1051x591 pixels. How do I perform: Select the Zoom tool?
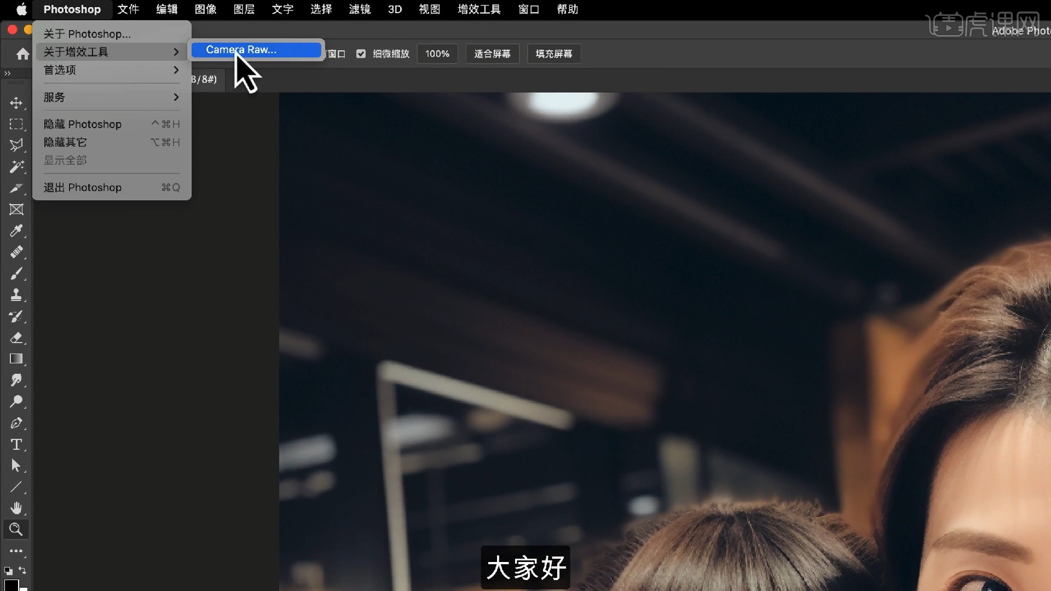point(16,529)
